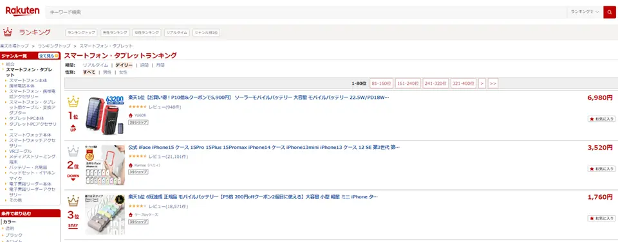The width and height of the screenshot is (618, 242).
Task: Filter by ブラック color
Action: [x=14, y=235]
